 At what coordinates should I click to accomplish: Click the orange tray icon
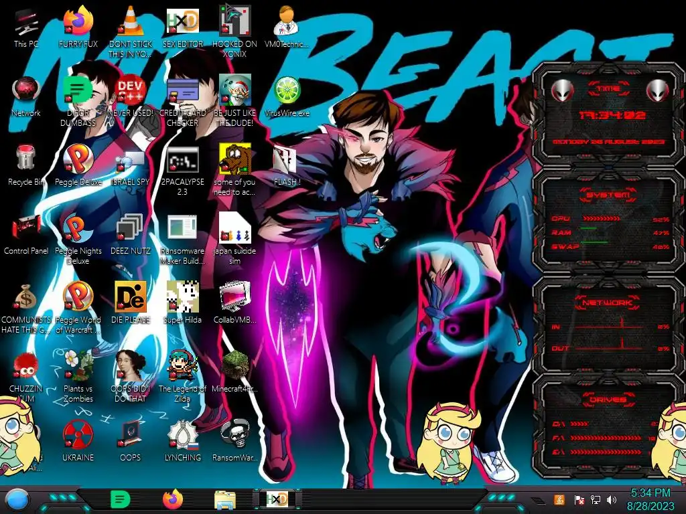coord(559,500)
